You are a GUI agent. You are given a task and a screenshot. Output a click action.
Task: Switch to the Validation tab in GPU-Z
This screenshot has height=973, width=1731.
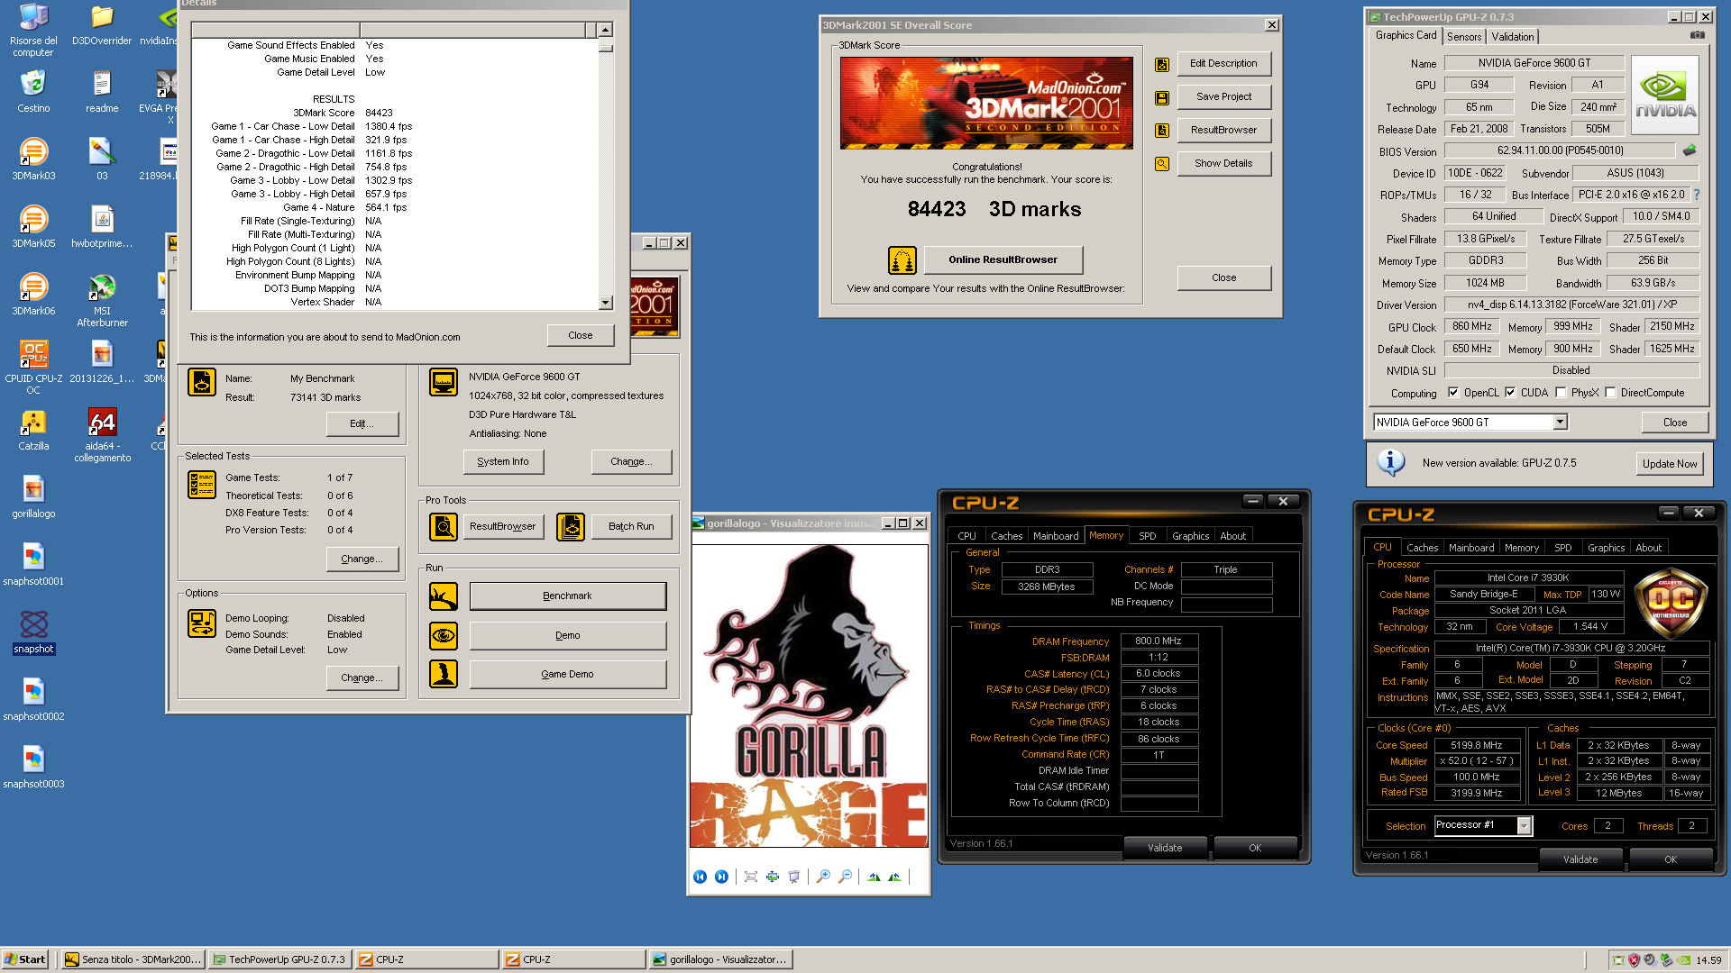pos(1512,37)
